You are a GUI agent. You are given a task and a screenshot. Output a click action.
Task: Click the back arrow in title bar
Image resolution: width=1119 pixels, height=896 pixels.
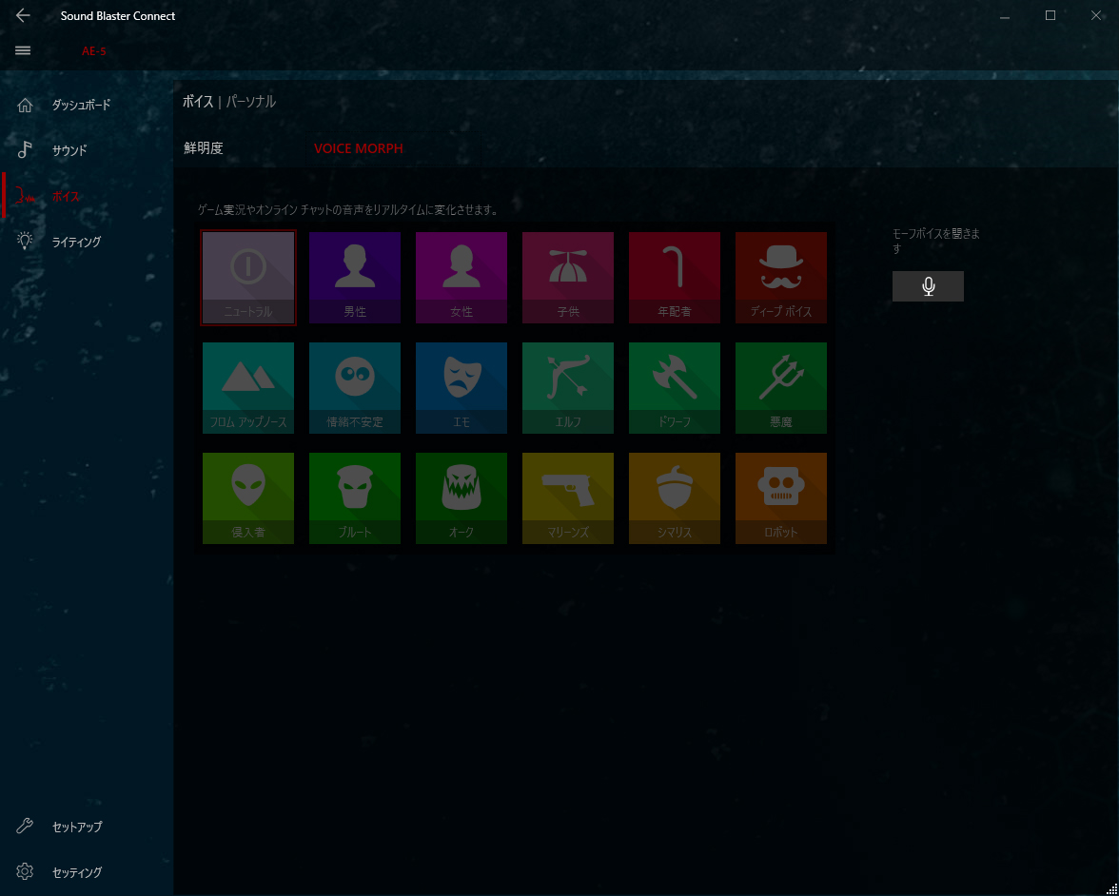pos(23,15)
